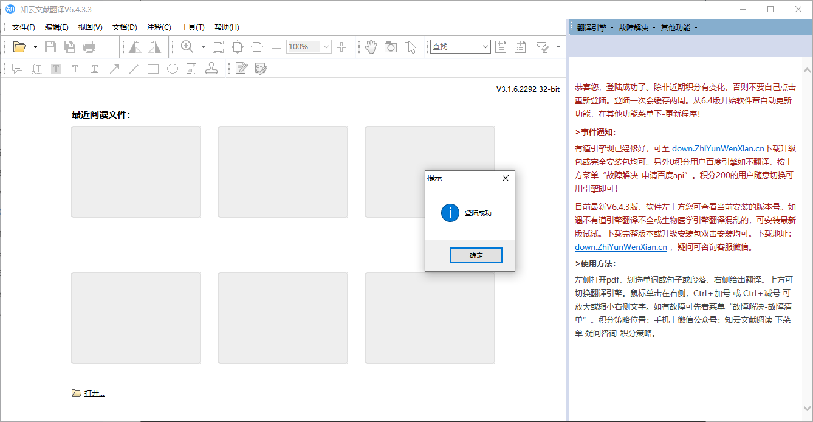Open the zoom tool dropdown arrow
813x422 pixels.
pos(203,47)
